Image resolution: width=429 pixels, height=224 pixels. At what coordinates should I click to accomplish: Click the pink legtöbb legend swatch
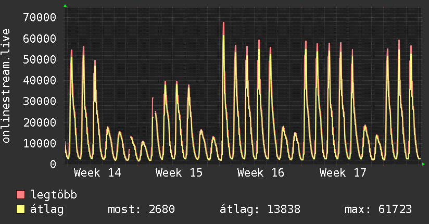coord(21,195)
